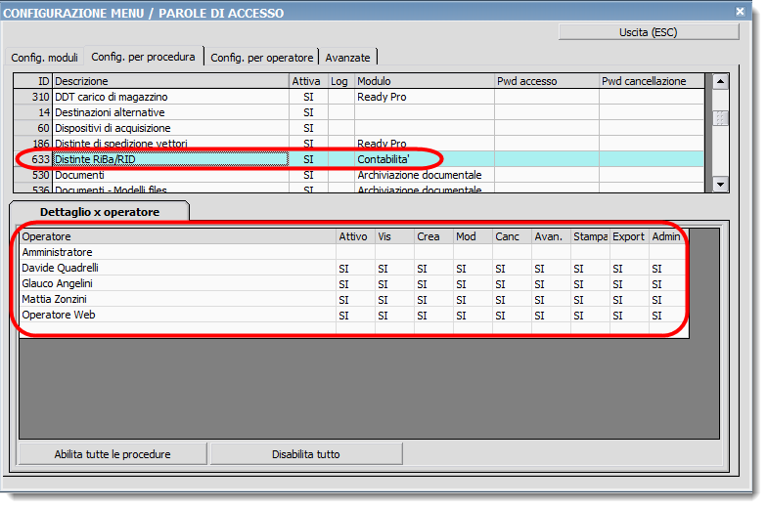Select the Davide Quadrelli operator row
Screen dimensions: 767x508
(x=354, y=268)
